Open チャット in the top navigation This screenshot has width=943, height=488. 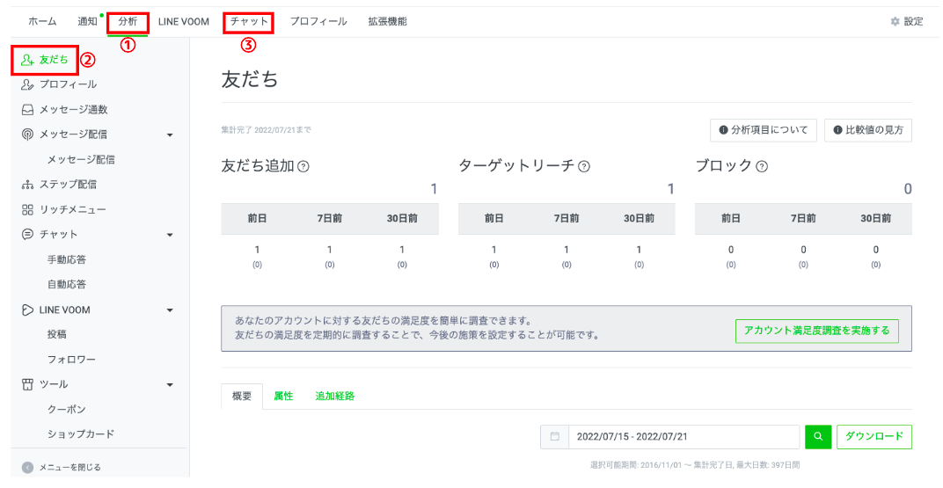249,21
